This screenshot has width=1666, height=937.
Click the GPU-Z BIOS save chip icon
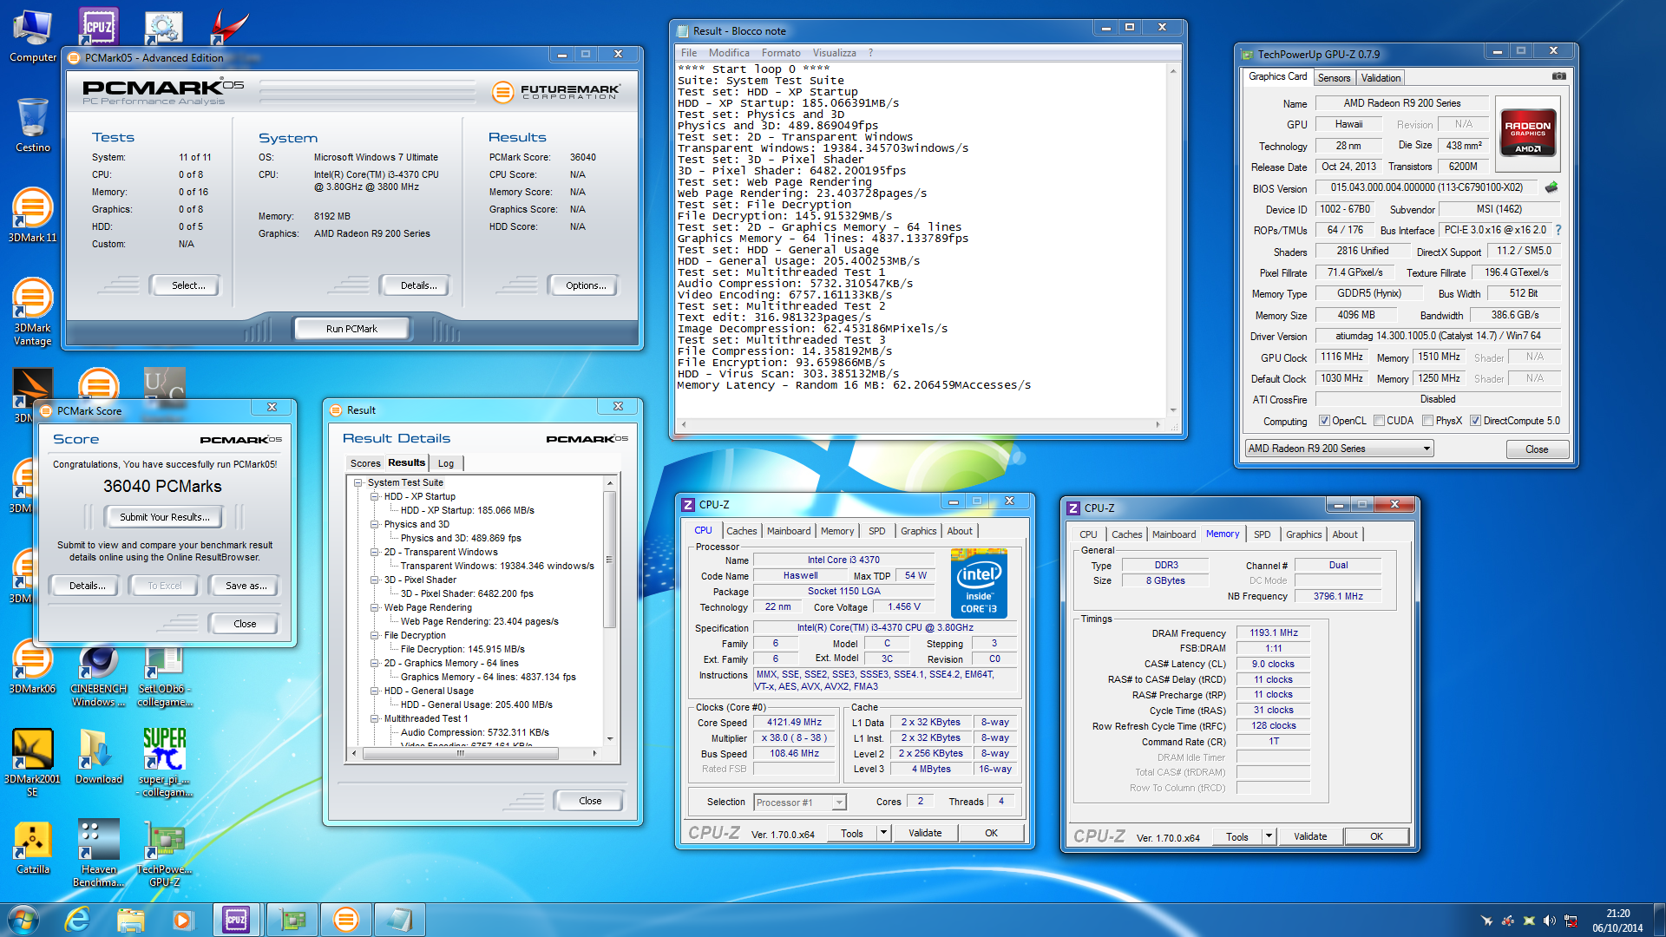coord(1551,187)
